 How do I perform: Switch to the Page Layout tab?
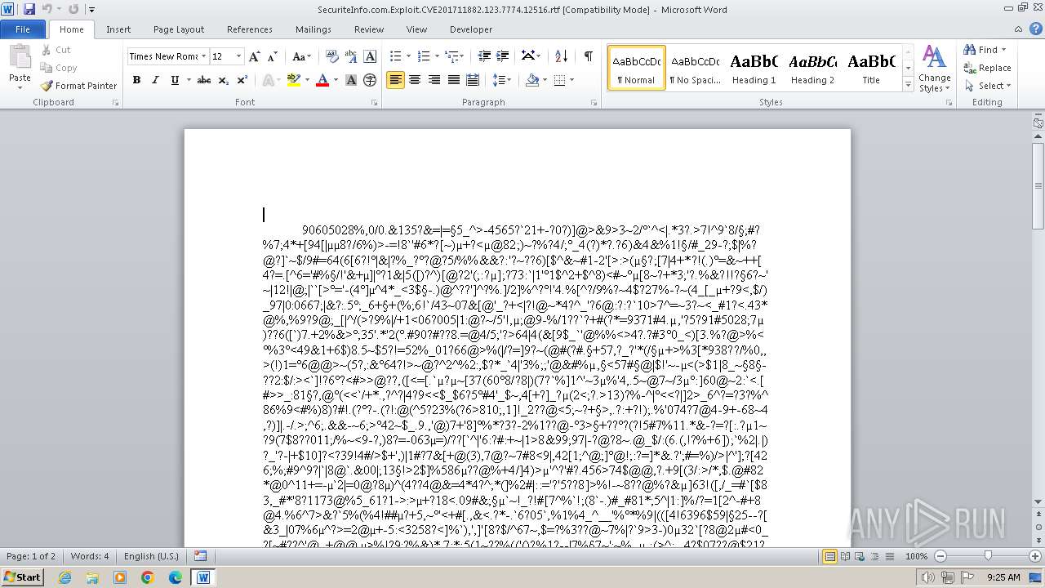pos(179,29)
